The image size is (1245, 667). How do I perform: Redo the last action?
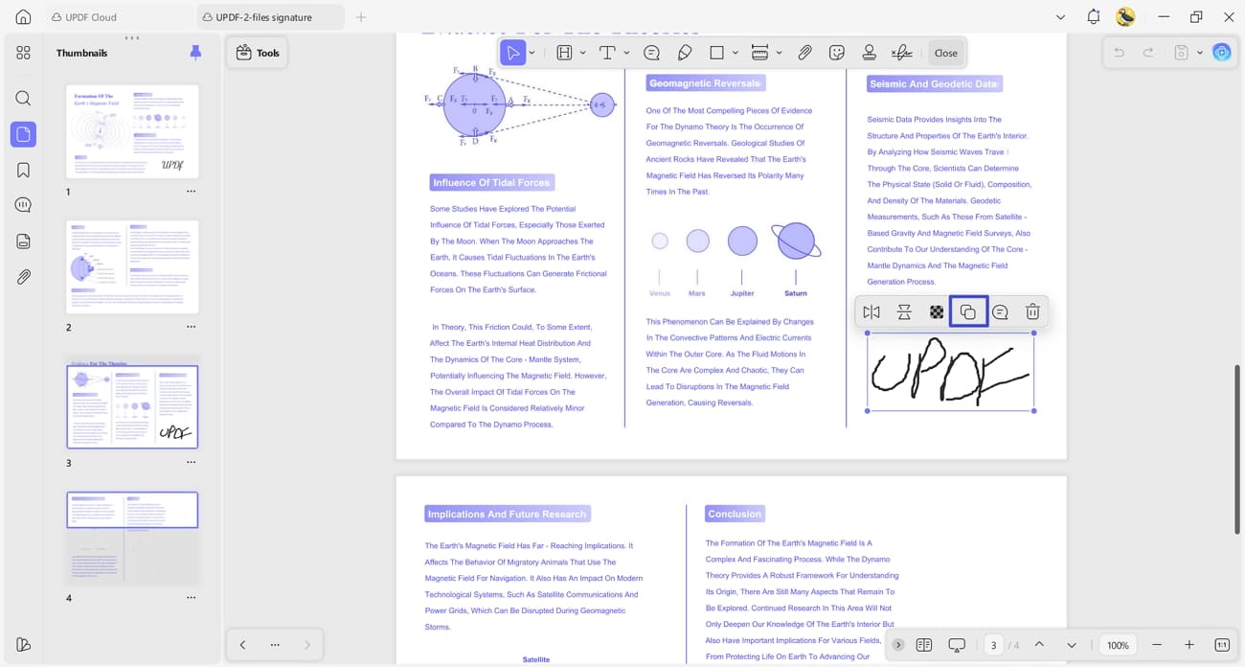[x=1148, y=53]
